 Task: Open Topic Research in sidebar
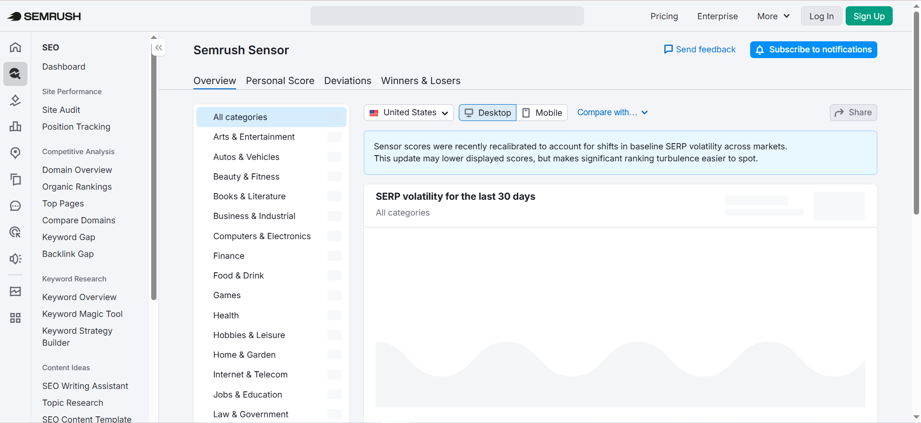click(72, 403)
